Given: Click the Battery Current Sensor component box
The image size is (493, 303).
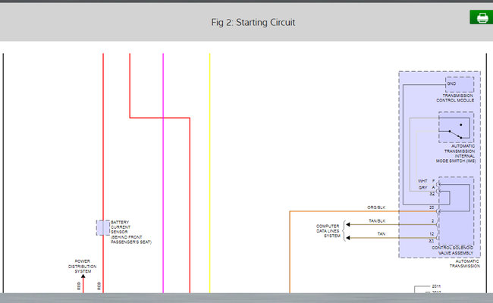Looking at the screenshot, I should (x=103, y=228).
